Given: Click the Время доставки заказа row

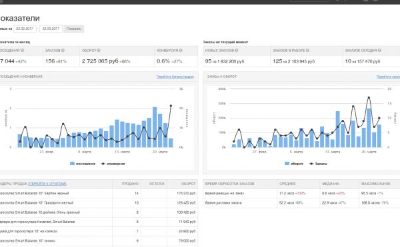Looking at the screenshot, I should point(301,202).
